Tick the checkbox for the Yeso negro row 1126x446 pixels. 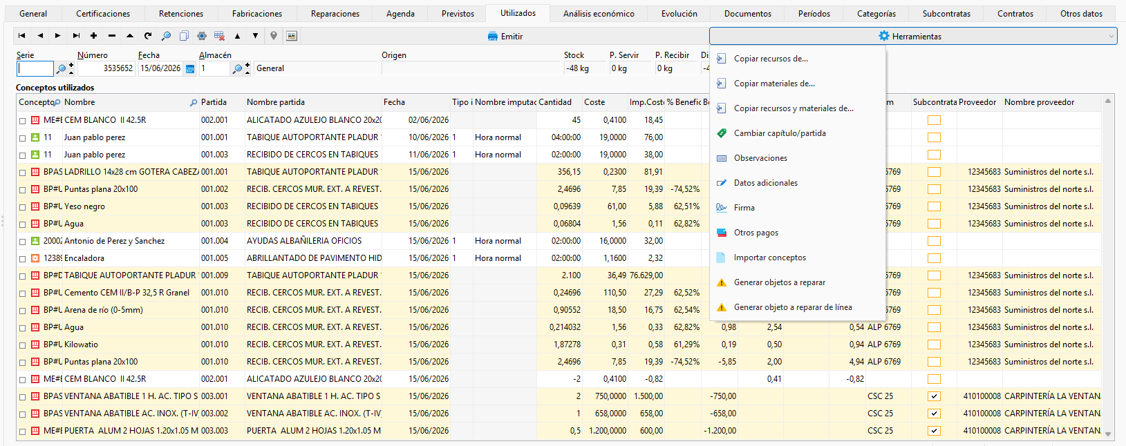click(23, 206)
